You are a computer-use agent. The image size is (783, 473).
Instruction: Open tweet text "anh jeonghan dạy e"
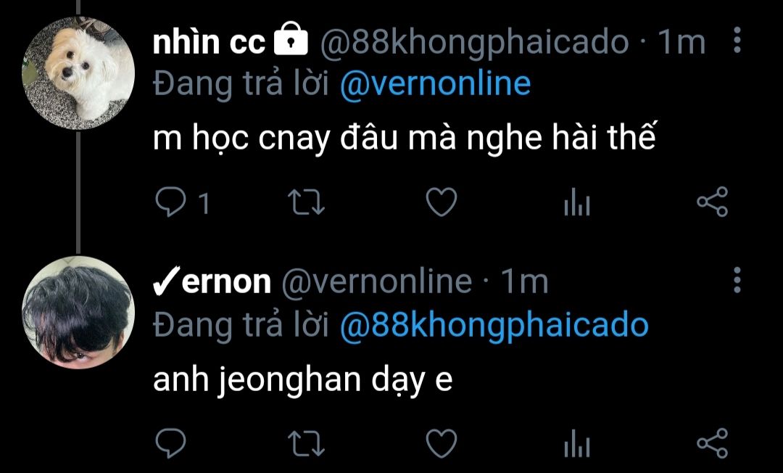tap(302, 381)
